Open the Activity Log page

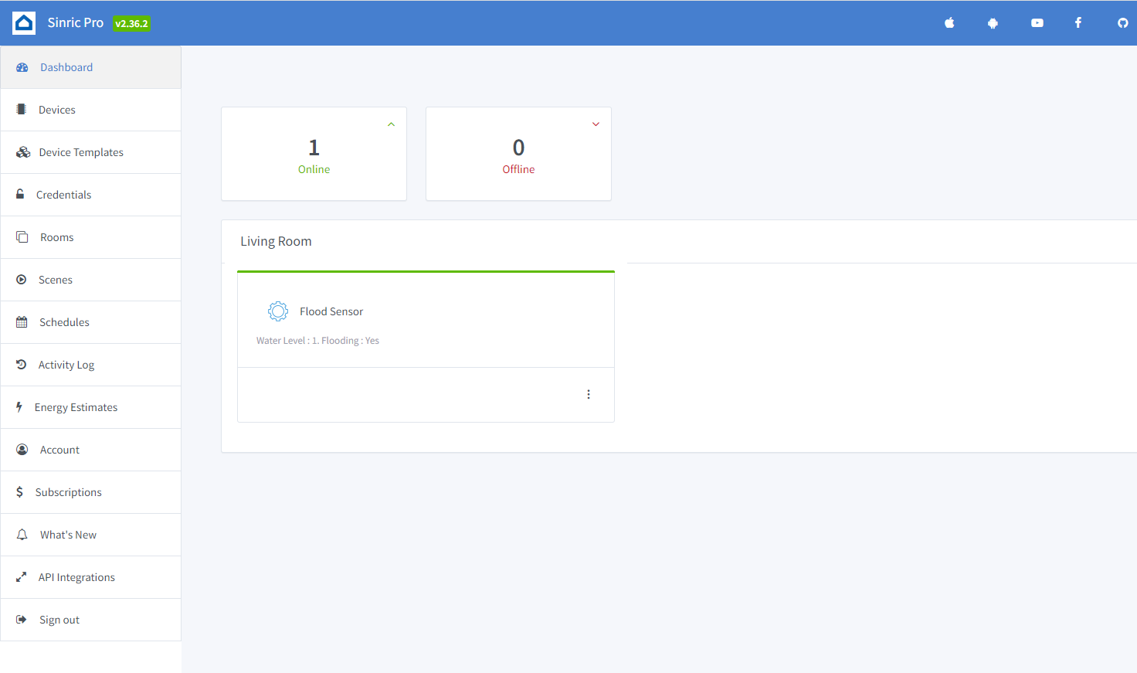coord(66,365)
